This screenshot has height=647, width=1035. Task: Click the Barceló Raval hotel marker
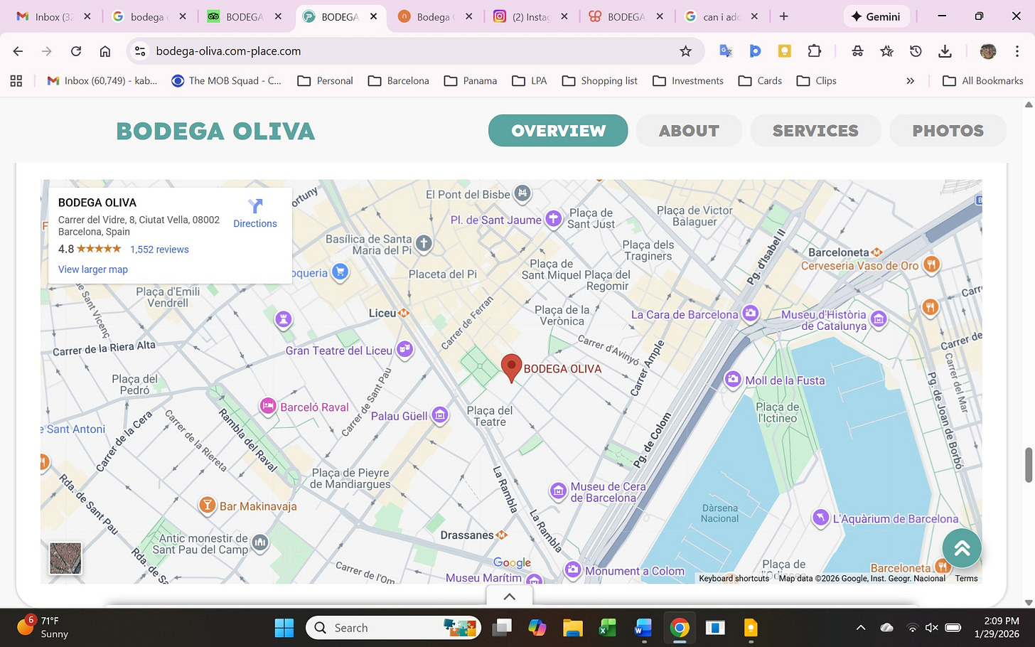pos(268,406)
